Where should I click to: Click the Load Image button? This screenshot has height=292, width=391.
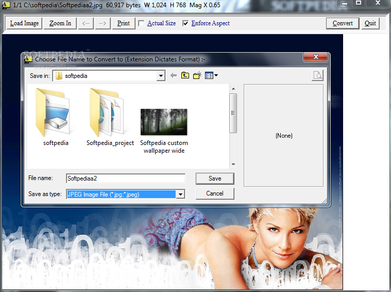(24, 23)
